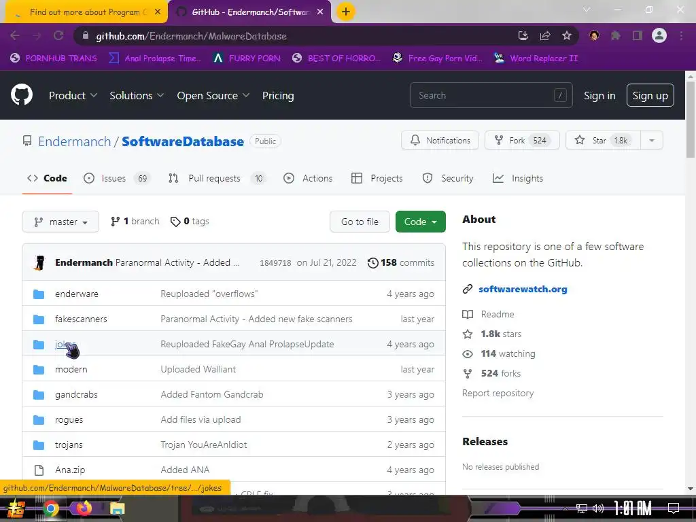The width and height of the screenshot is (696, 522).
Task: Switch to the Issues tab
Action: click(117, 178)
